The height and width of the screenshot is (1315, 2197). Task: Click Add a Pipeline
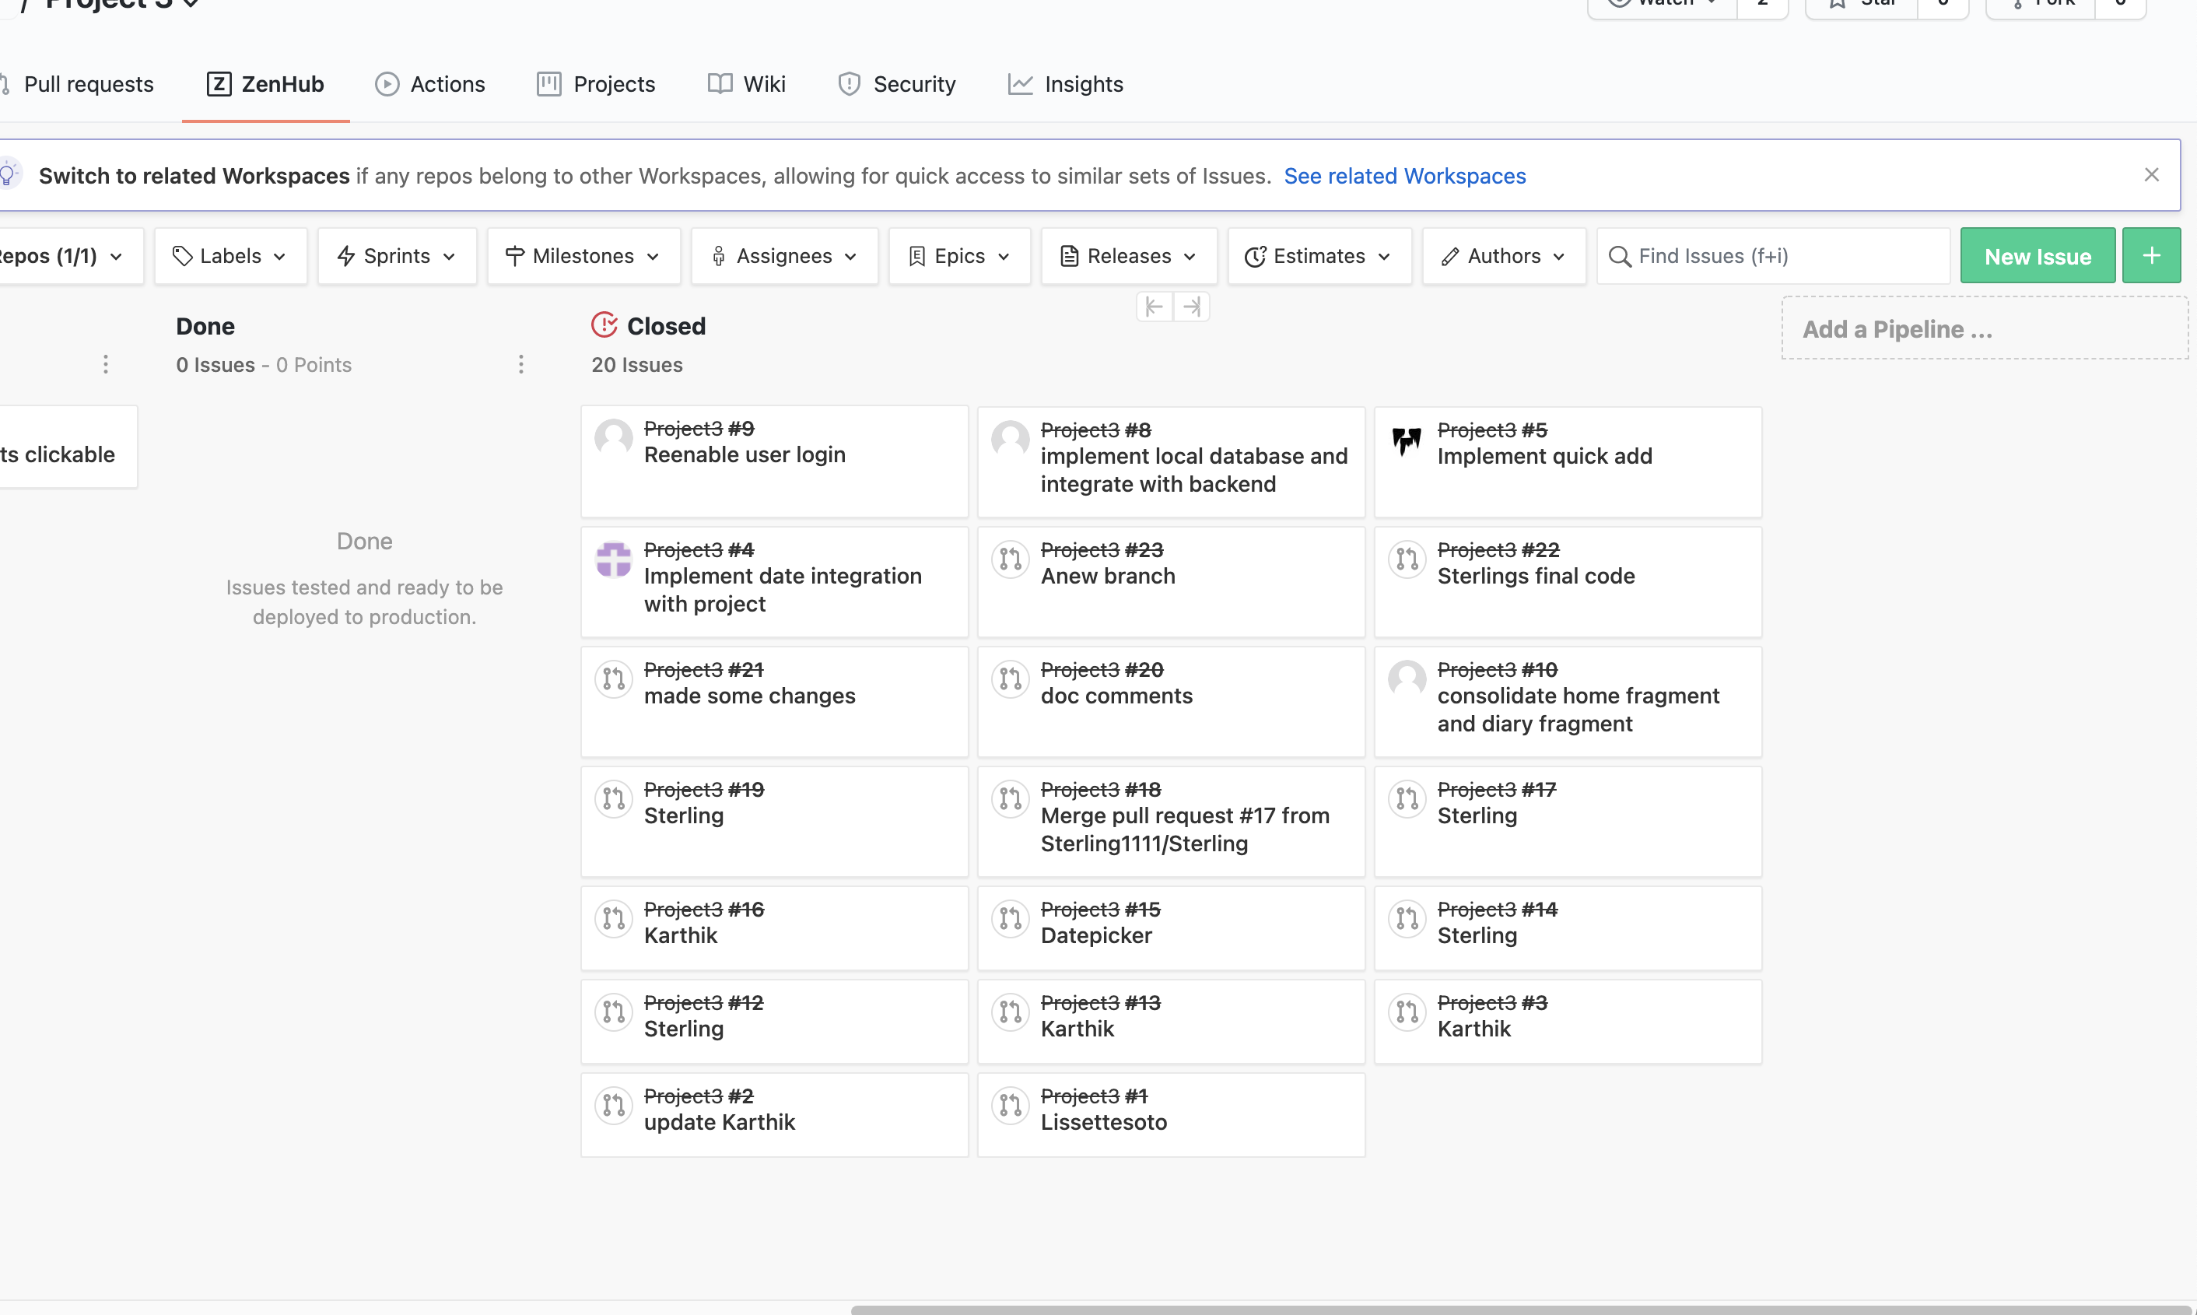click(x=1985, y=328)
